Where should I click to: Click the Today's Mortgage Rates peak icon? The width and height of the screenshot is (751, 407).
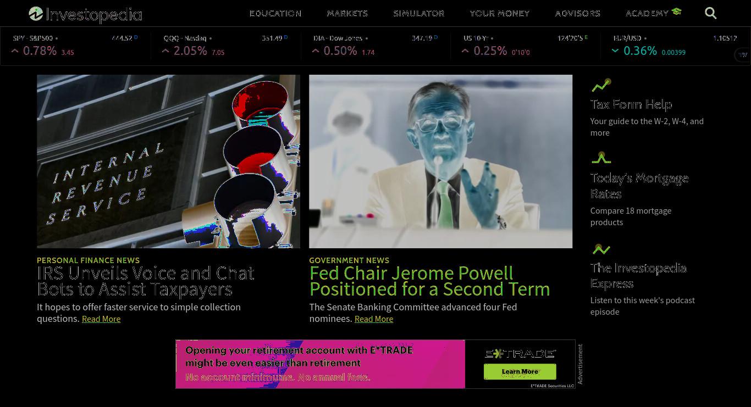pos(601,158)
